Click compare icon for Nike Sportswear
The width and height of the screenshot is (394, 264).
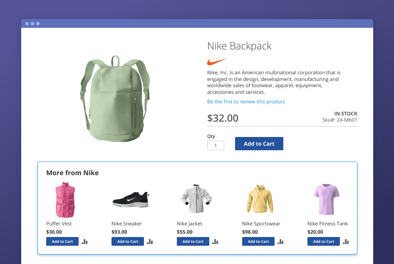point(281,242)
